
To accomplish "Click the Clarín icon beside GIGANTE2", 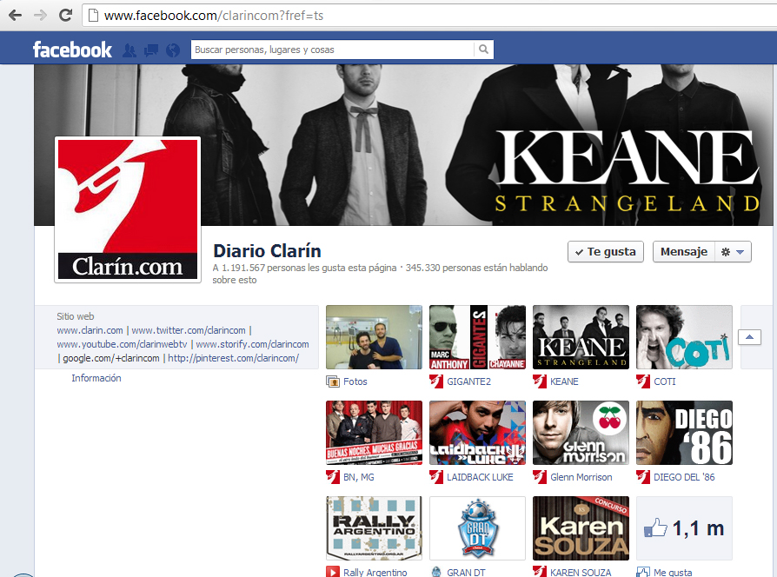I will point(436,381).
